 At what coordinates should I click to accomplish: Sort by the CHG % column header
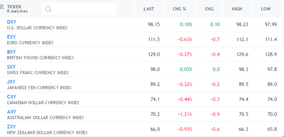click(179, 9)
